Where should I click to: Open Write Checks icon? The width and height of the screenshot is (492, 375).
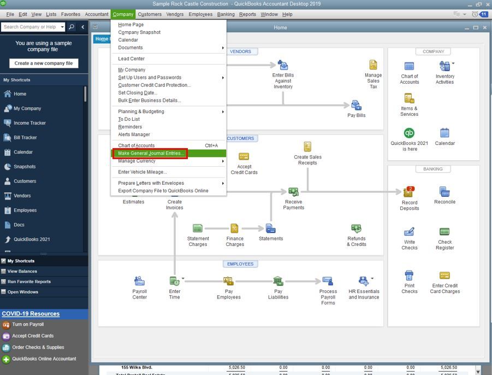[x=409, y=232]
